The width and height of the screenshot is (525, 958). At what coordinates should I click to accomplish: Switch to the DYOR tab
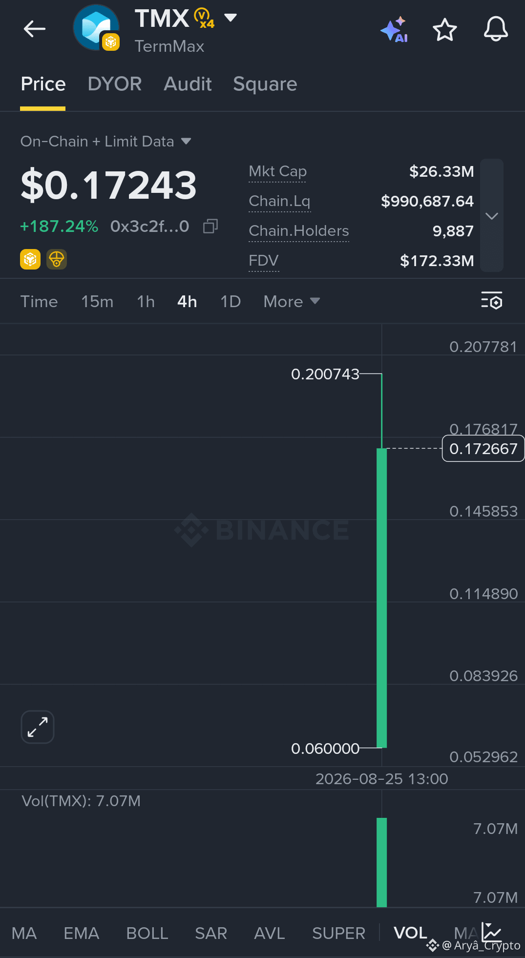(x=115, y=84)
